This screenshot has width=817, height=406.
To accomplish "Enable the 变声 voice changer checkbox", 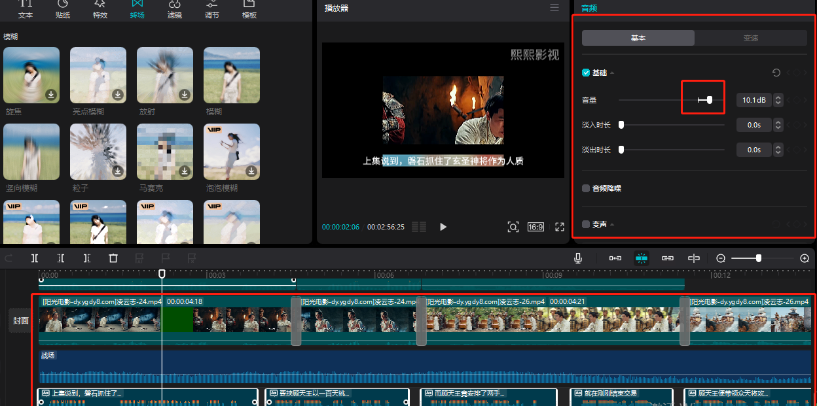I will point(586,224).
